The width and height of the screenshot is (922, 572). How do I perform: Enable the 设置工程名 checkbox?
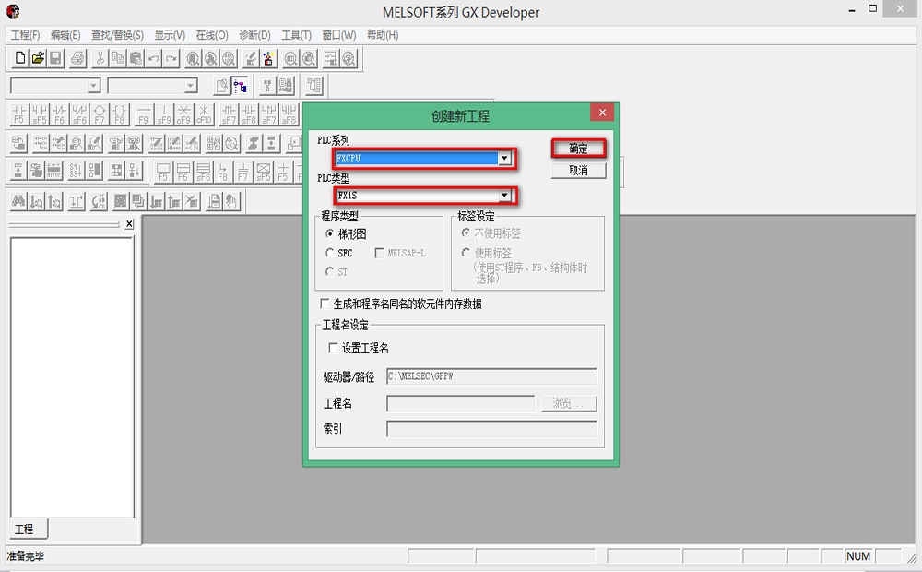[x=333, y=349]
